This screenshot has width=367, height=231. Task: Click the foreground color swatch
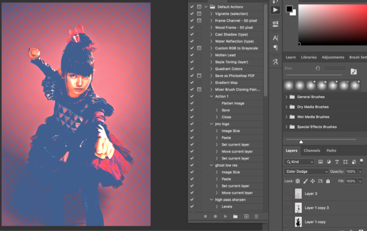pyautogui.click(x=289, y=9)
